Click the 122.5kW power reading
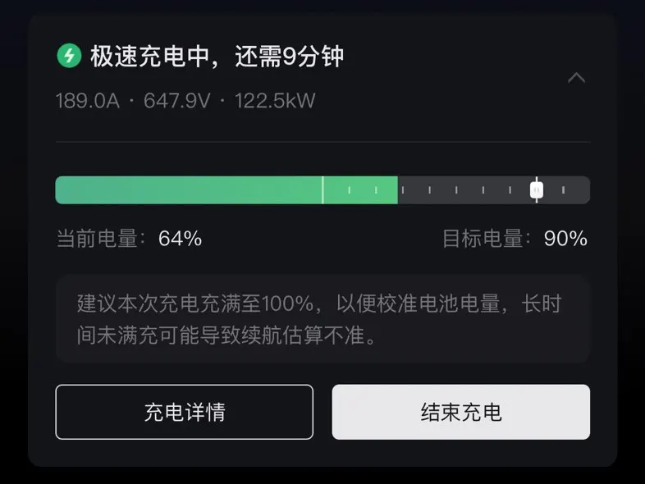The height and width of the screenshot is (484, 645). (x=275, y=101)
